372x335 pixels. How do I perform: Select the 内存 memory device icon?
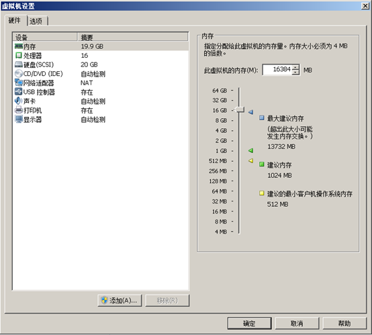tap(19, 46)
